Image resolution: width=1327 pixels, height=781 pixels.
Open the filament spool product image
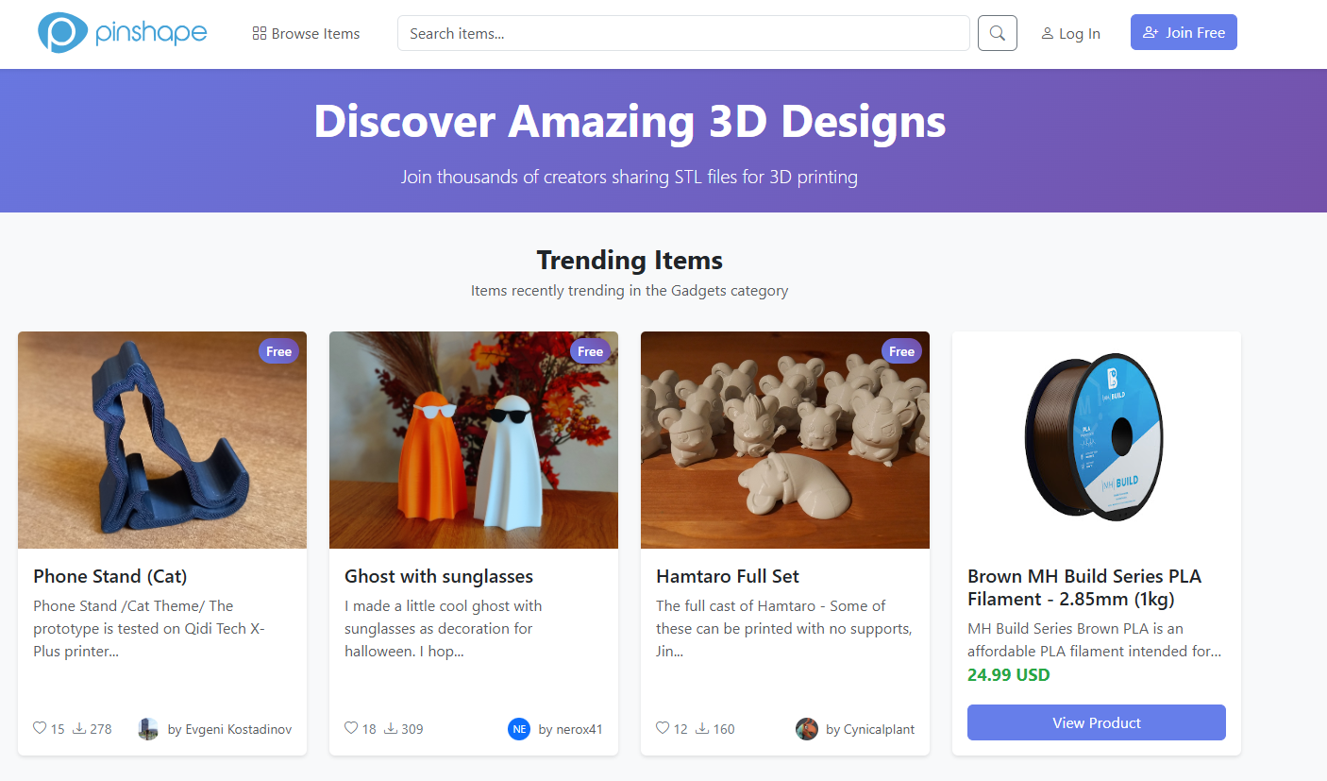[1096, 440]
